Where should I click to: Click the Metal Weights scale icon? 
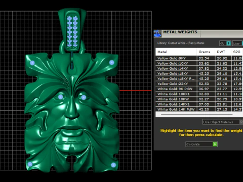157,33
